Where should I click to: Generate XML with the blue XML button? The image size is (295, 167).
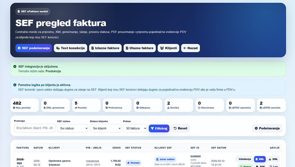click(x=260, y=159)
